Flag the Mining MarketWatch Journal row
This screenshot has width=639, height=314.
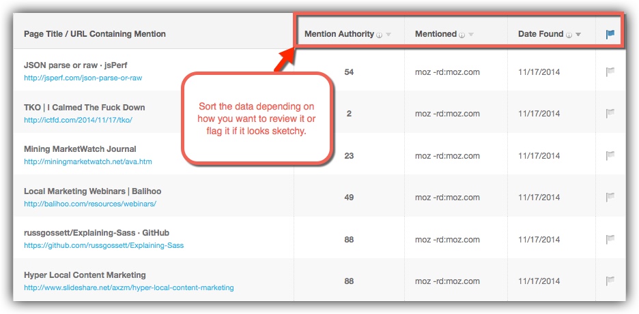click(x=610, y=155)
